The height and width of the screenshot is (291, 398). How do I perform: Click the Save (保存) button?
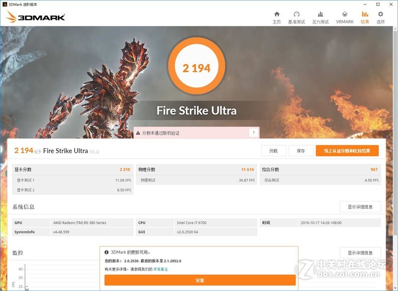pyautogui.click(x=301, y=151)
